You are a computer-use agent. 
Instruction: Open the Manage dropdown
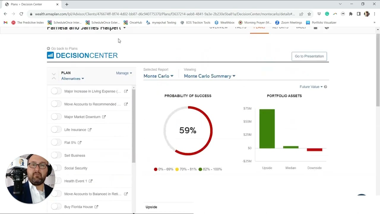(124, 73)
